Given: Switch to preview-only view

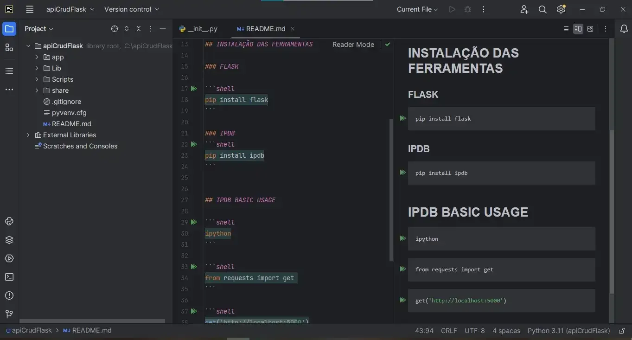Looking at the screenshot, I should pos(590,29).
